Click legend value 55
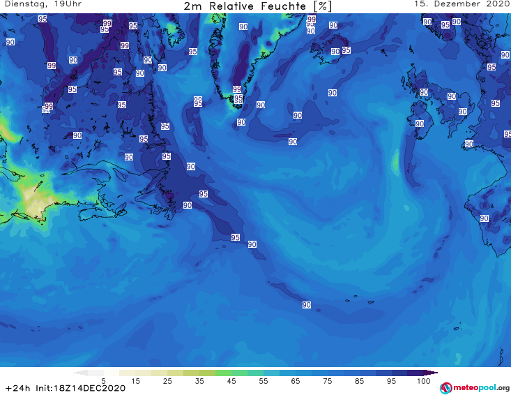The height and width of the screenshot is (395, 511). pos(264,381)
